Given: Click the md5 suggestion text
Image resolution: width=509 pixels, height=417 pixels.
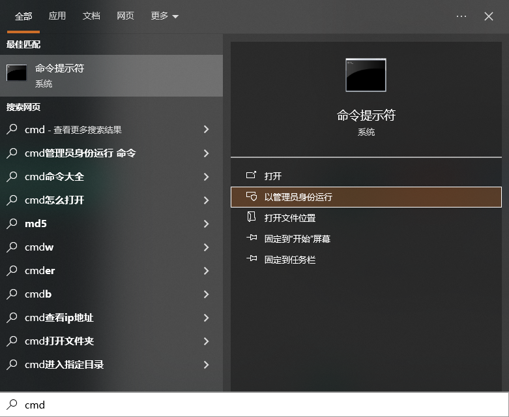Looking at the screenshot, I should (36, 224).
